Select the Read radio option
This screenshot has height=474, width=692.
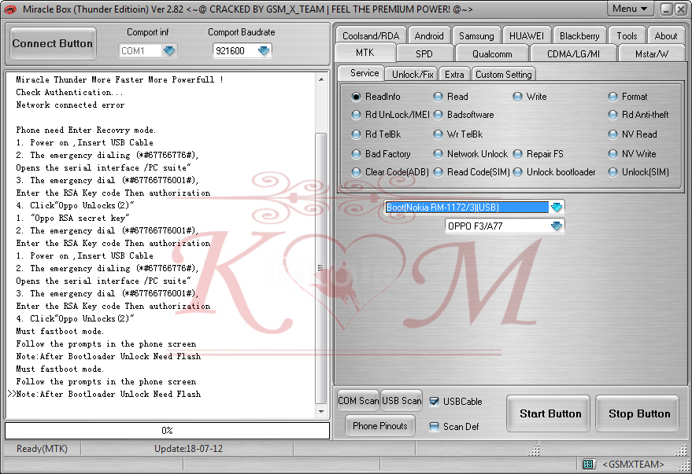tap(438, 97)
